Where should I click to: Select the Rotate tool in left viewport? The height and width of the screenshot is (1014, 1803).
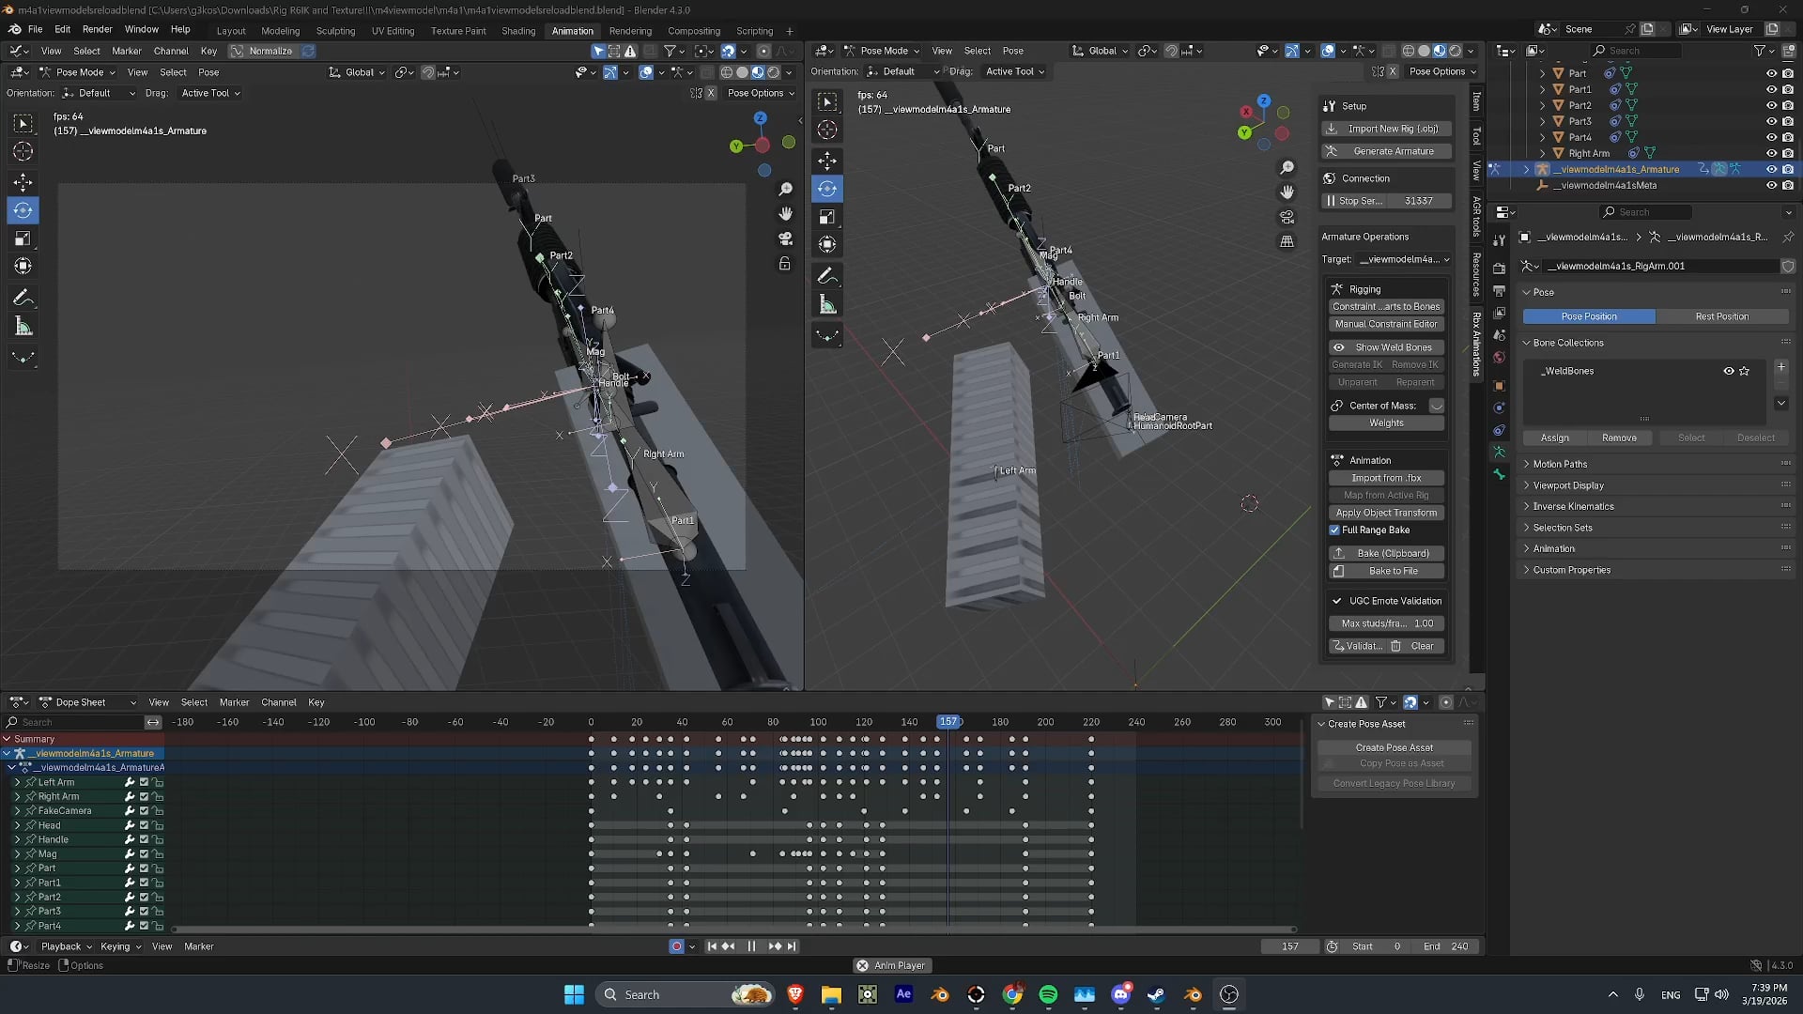pos(23,210)
